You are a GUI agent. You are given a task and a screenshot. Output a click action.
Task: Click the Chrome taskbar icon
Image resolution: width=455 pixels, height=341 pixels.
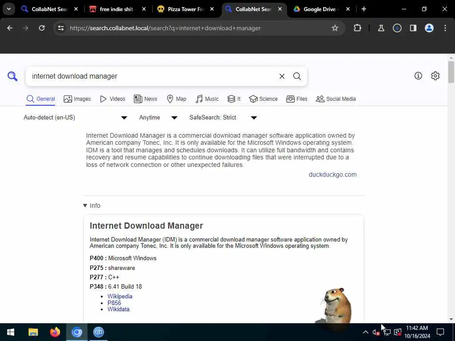click(x=76, y=332)
